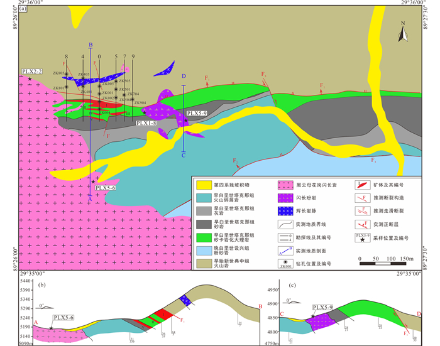Click the PLX5-6 star in cross-section (b)
This screenshot has width=440, height=346.
pos(51,328)
